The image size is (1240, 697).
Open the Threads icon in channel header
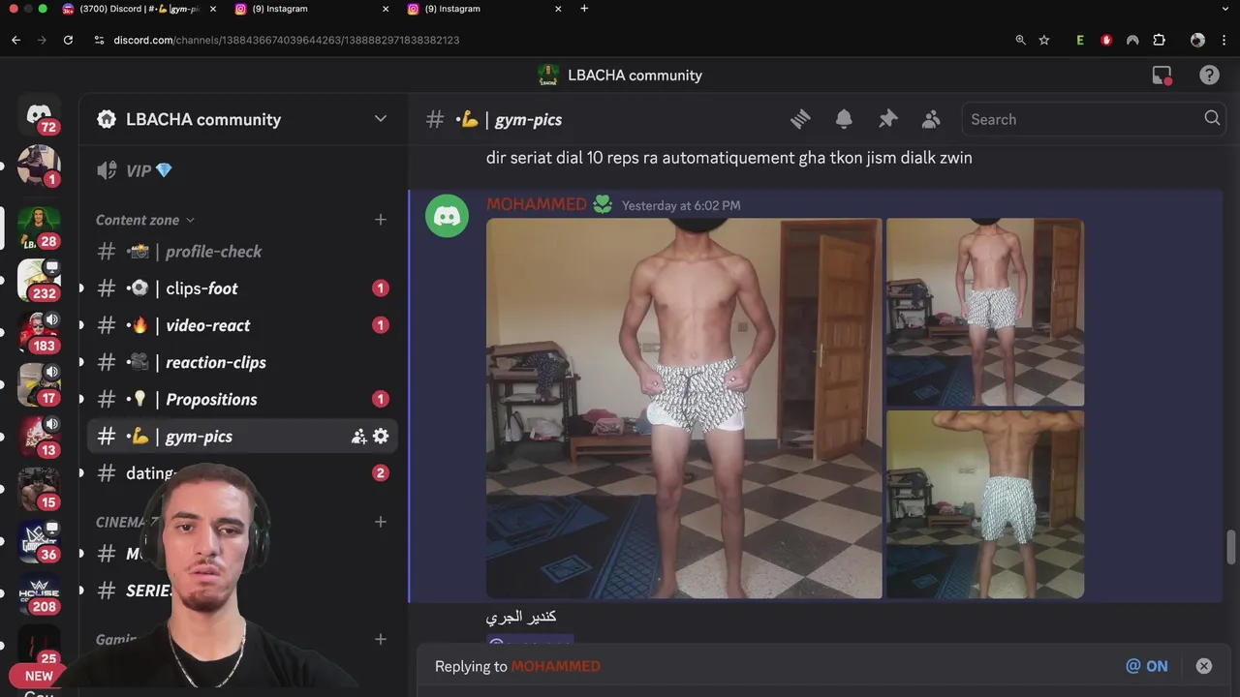pos(800,119)
